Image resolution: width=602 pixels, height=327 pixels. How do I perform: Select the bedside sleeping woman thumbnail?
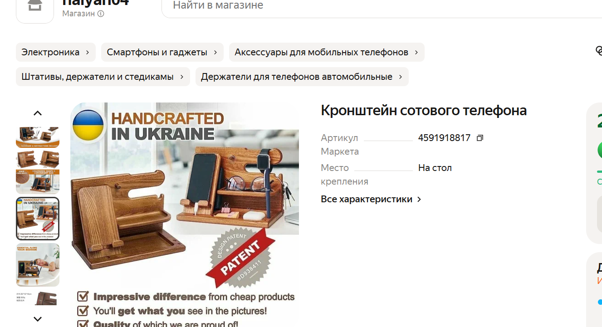[38, 265]
